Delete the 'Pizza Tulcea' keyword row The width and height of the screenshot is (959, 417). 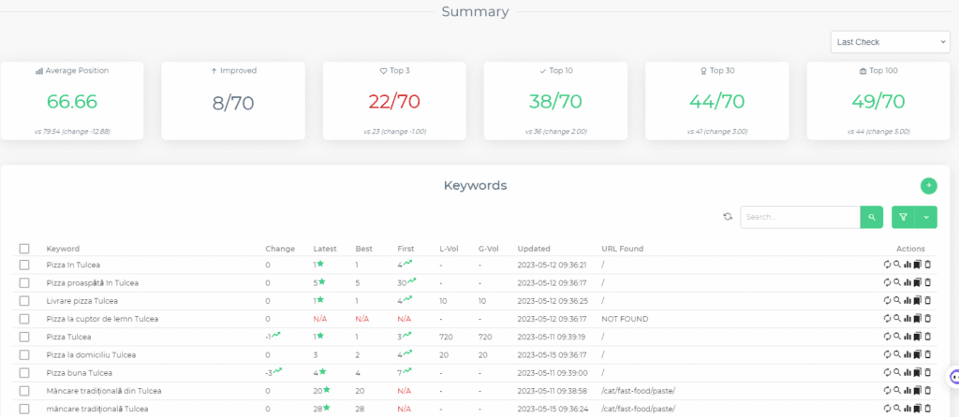927,336
